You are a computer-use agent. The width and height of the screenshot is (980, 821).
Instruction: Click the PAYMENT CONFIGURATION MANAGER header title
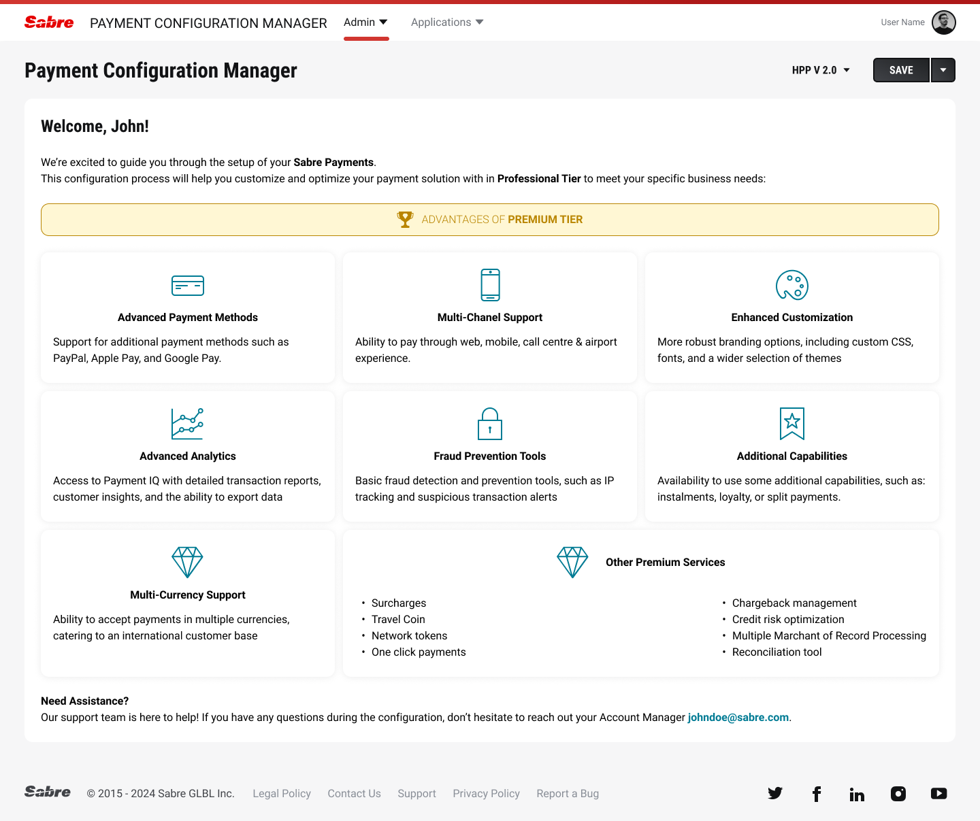coord(208,23)
